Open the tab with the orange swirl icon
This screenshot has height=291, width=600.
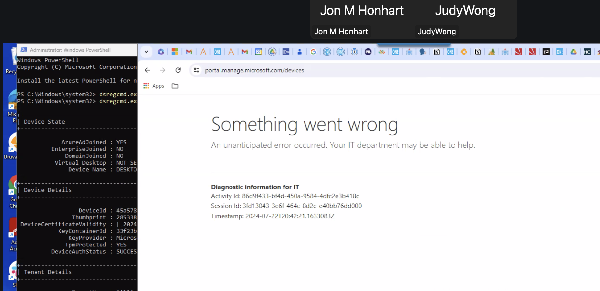(464, 52)
